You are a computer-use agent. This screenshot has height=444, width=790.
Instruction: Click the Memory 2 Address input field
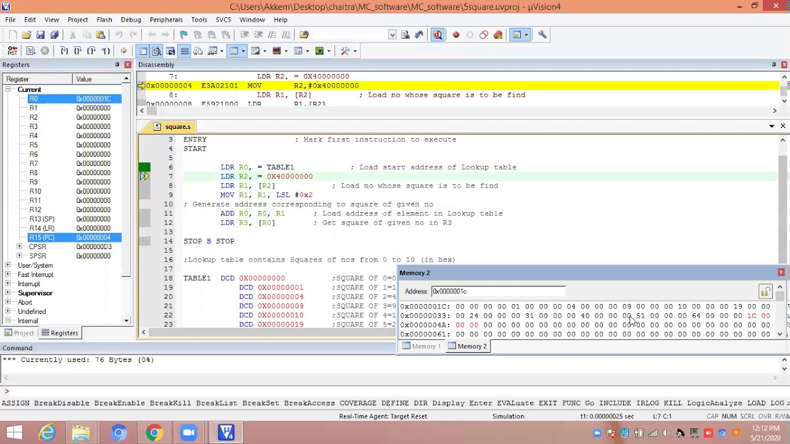[497, 291]
